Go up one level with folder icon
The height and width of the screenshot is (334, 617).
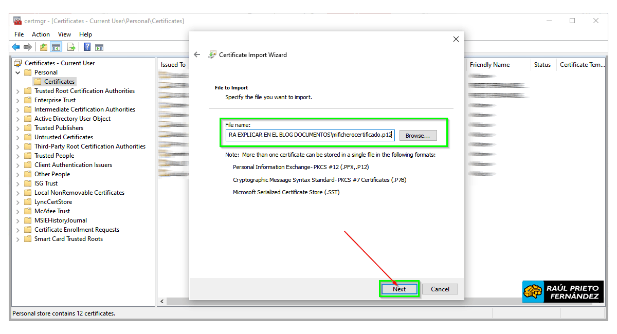tap(44, 47)
